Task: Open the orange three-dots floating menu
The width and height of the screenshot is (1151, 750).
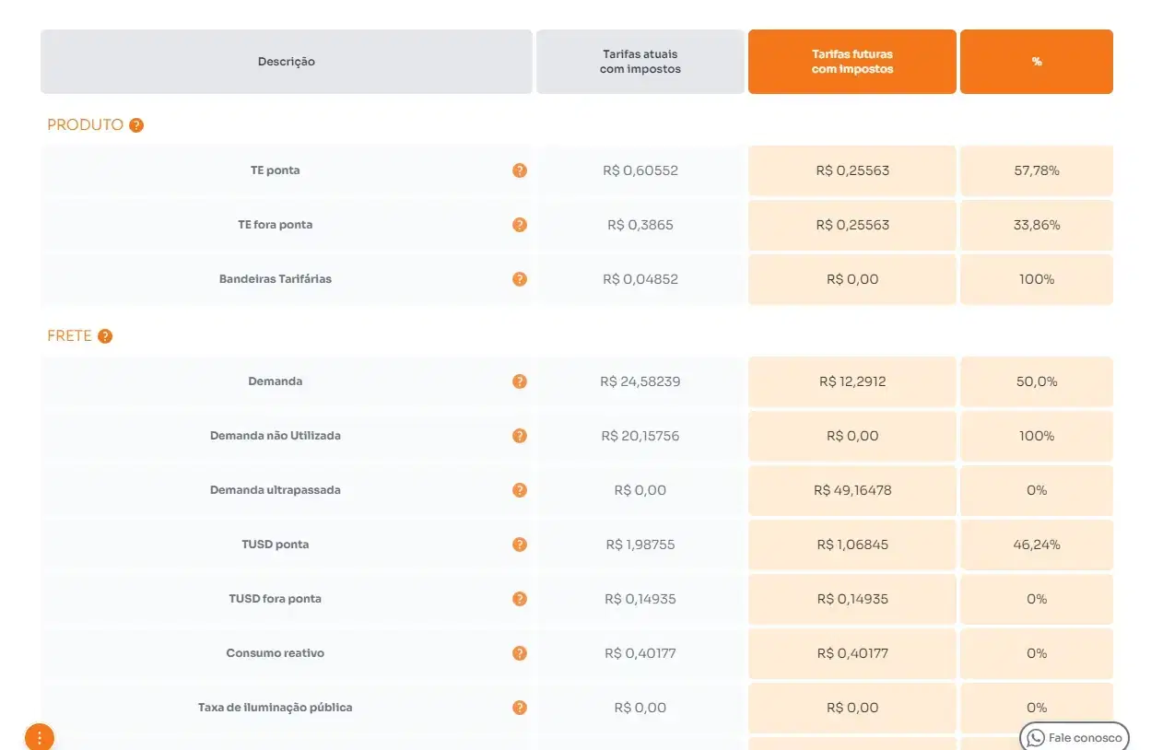Action: (x=40, y=737)
